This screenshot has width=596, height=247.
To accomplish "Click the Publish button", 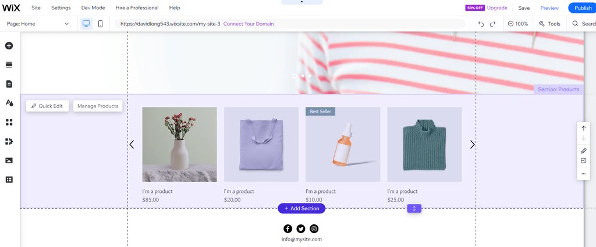I will pos(582,8).
